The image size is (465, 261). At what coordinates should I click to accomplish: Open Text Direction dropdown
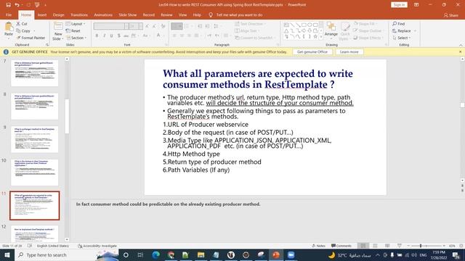250,24
